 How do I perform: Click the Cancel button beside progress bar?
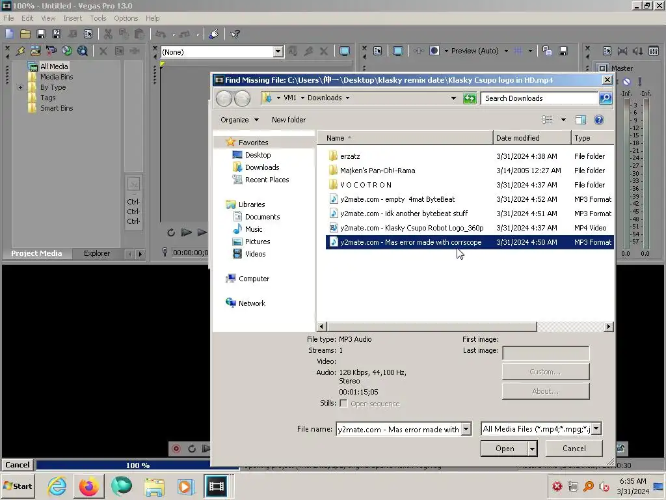tap(18, 465)
